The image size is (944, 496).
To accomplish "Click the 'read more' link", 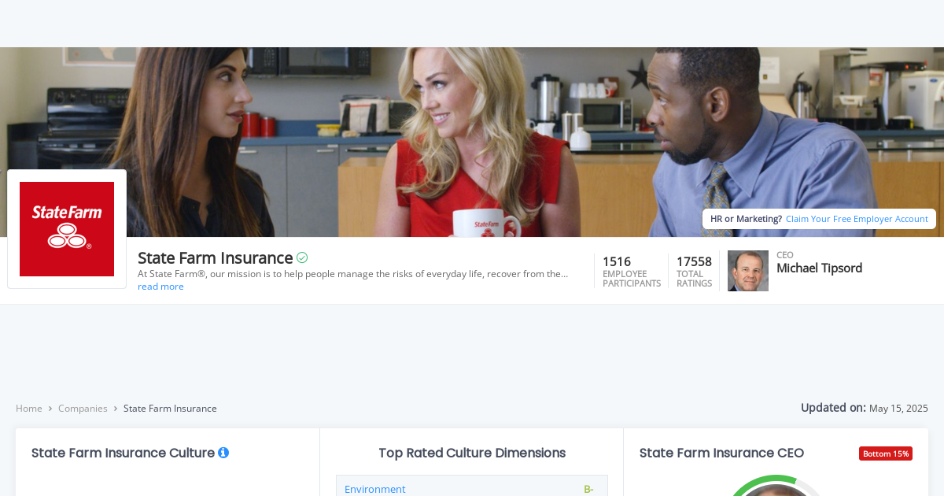I will [160, 287].
